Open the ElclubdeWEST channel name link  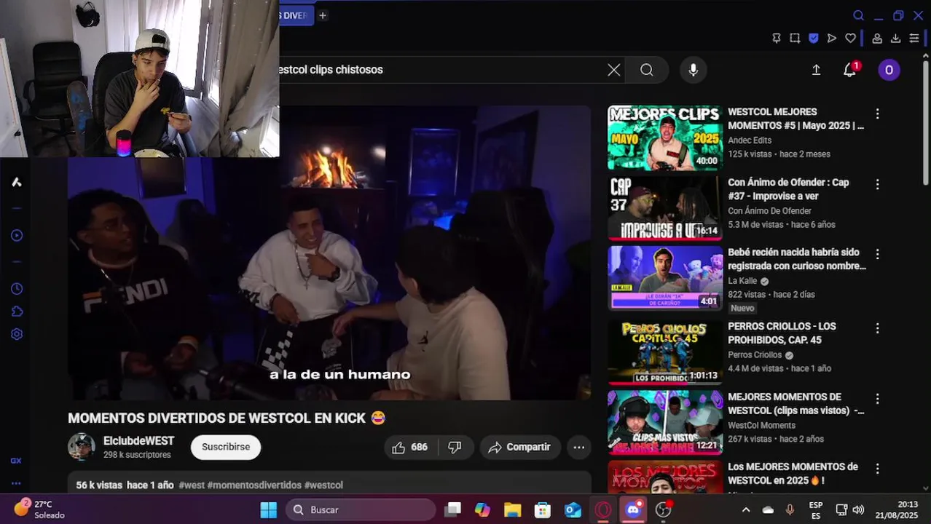pos(138,441)
